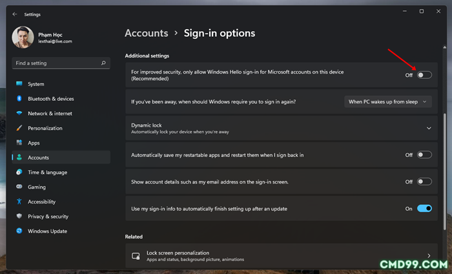Open Lock screen personalization chevron arrow
This screenshot has height=274, width=452.
429,256
